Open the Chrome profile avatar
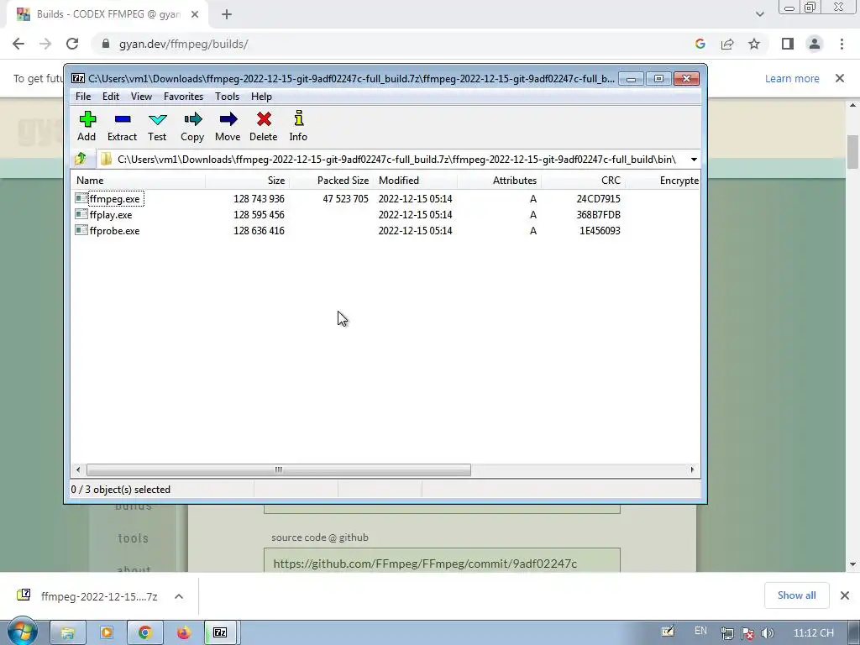 click(x=815, y=44)
